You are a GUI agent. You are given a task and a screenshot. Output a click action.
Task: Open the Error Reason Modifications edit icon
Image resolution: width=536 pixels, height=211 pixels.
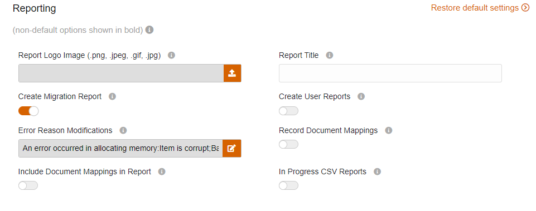click(232, 148)
